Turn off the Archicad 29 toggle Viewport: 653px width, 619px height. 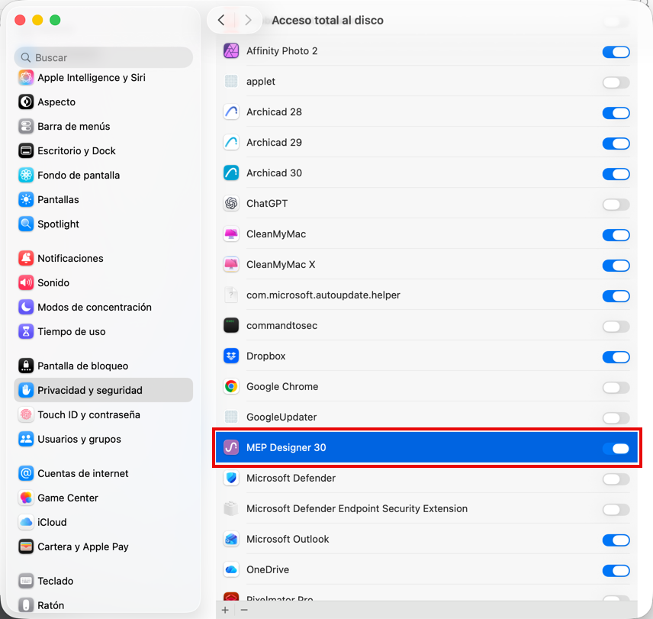(616, 143)
